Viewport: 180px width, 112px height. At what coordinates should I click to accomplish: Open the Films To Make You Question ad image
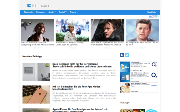[37, 30]
